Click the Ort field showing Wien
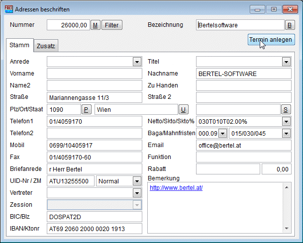The image size is (303, 243). tap(136, 109)
